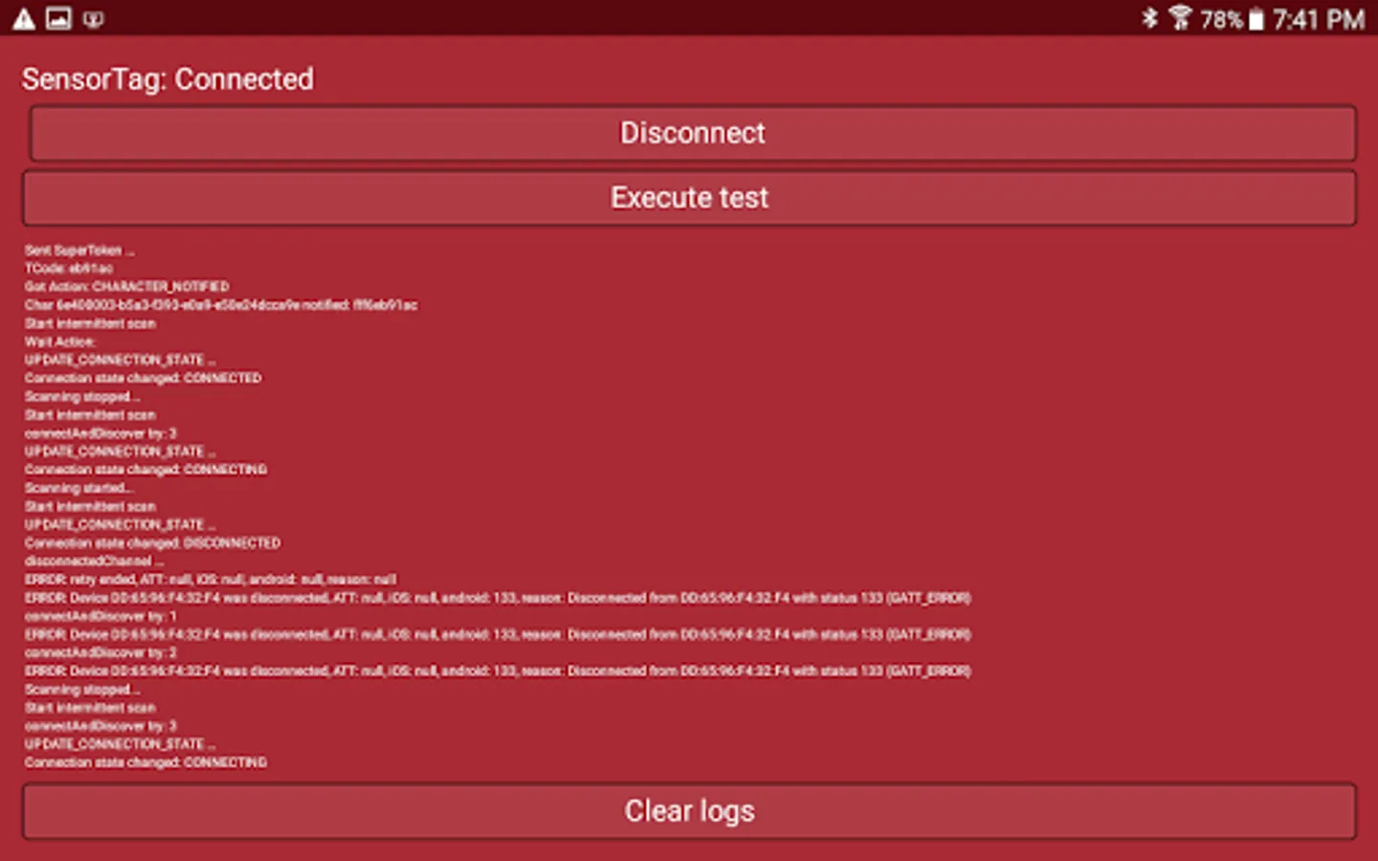This screenshot has height=861, width=1378.
Task: Tap the SensorTag: Connected status label
Action: pos(167,79)
